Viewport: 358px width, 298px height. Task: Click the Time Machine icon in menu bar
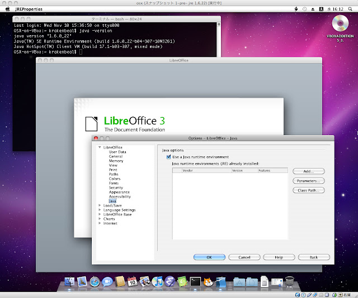point(304,9)
